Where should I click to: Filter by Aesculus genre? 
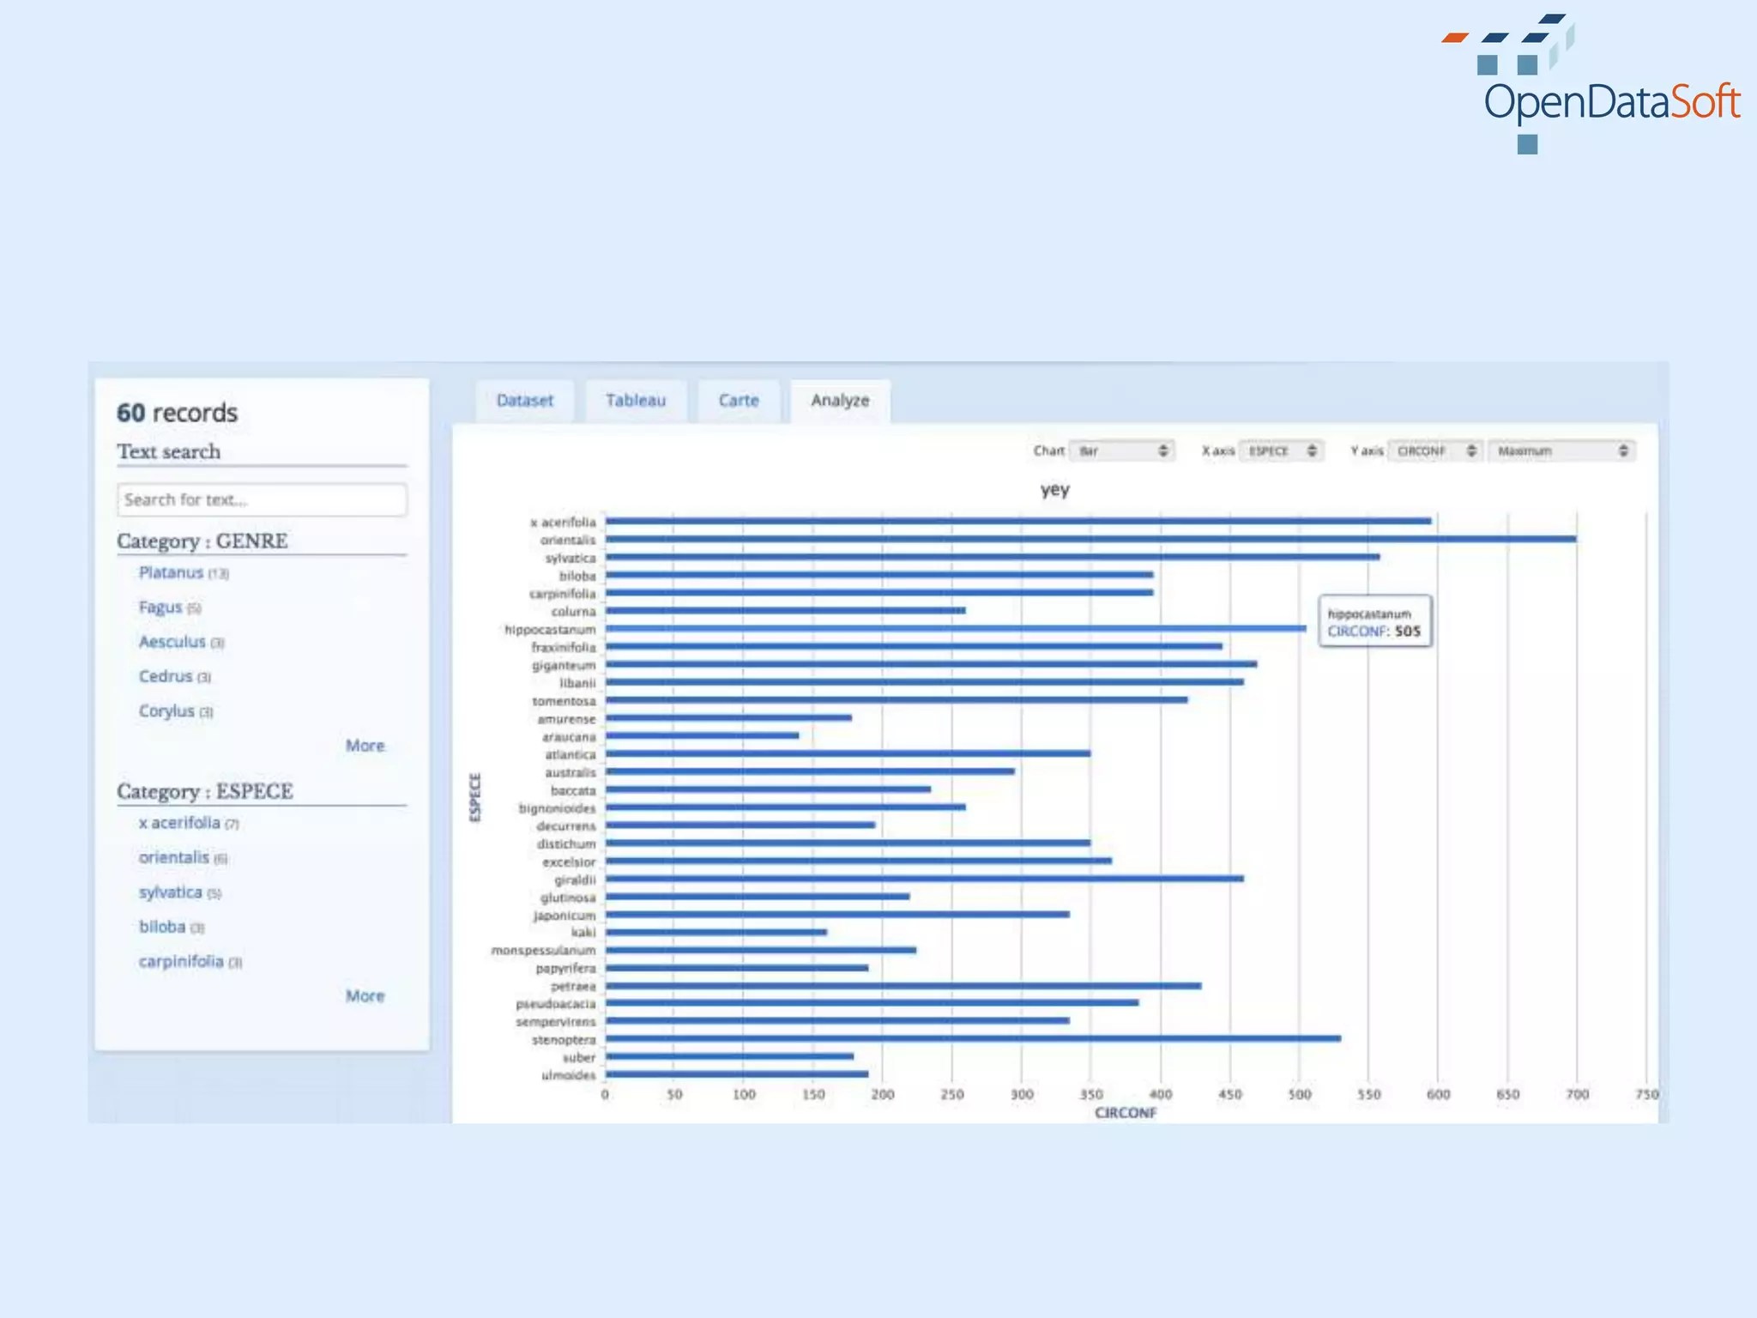click(172, 642)
